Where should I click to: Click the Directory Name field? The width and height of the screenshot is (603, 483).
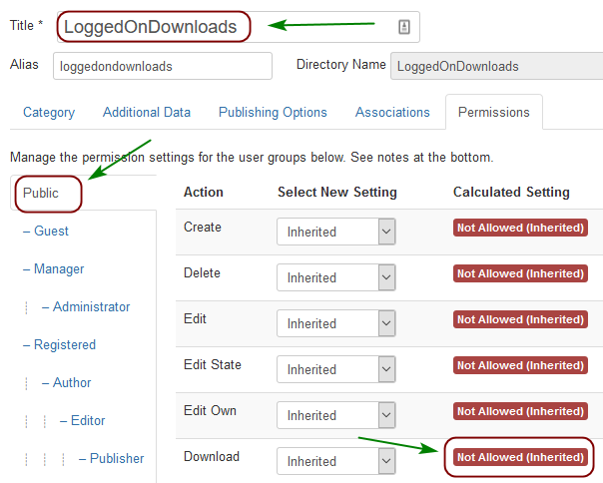click(x=496, y=66)
